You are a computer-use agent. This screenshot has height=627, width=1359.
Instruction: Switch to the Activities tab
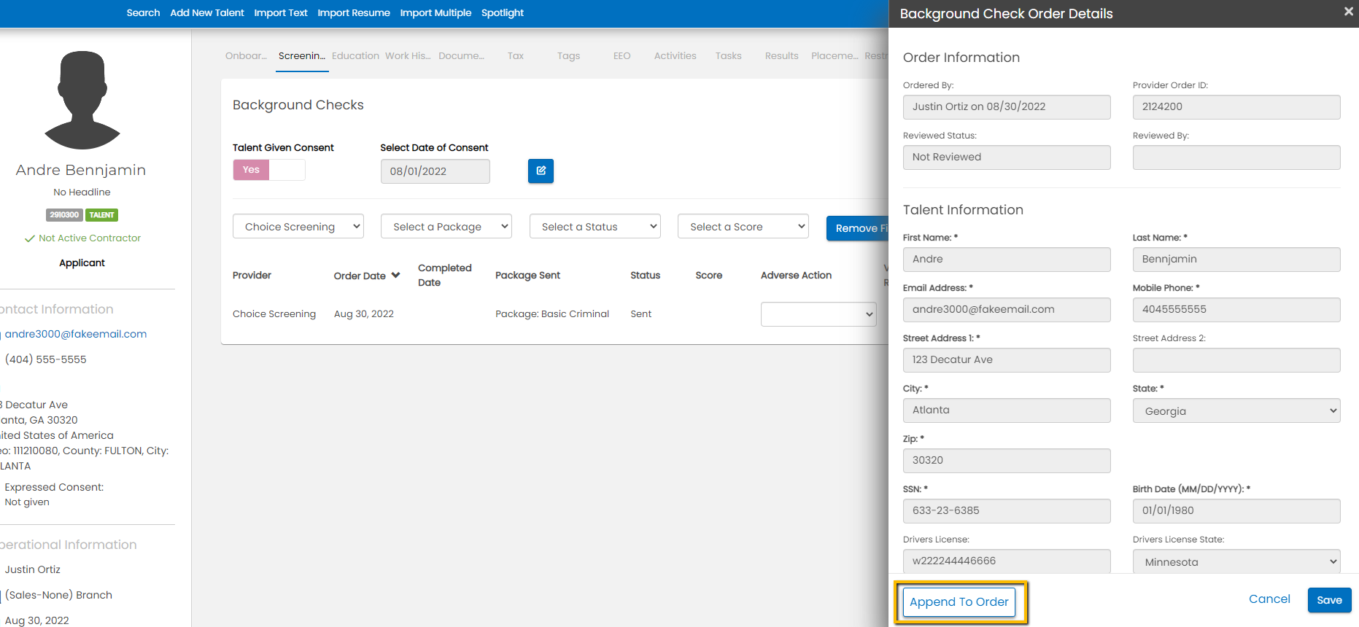(x=675, y=56)
